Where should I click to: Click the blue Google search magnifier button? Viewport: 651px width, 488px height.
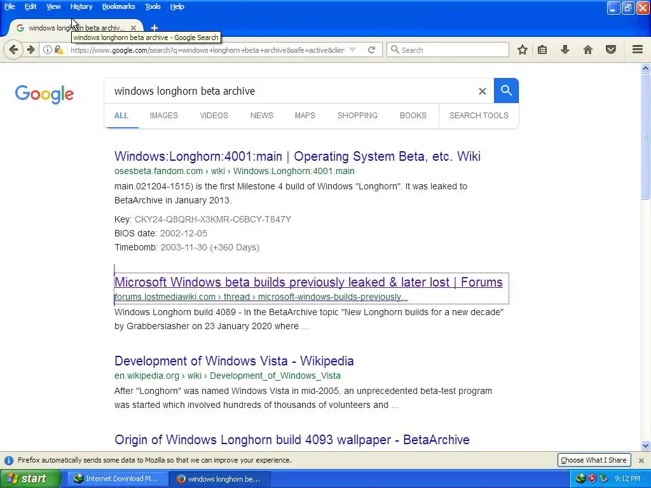(x=506, y=90)
